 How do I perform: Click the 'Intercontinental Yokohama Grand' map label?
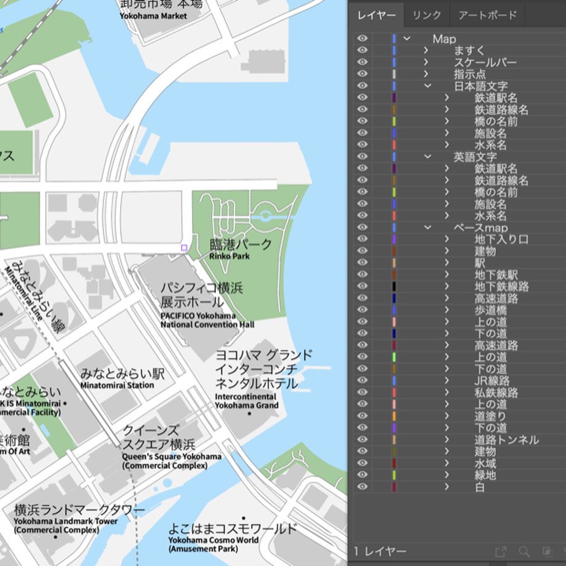(247, 401)
